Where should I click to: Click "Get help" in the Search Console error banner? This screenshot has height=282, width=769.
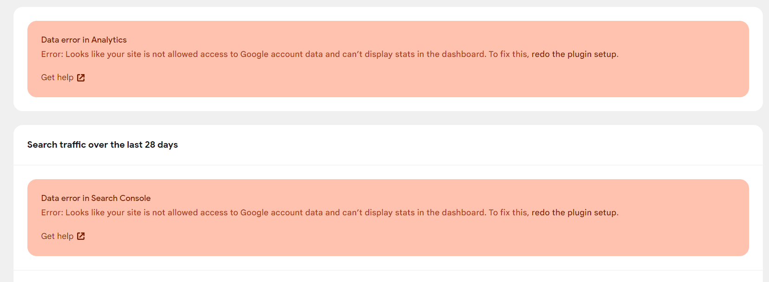click(57, 236)
